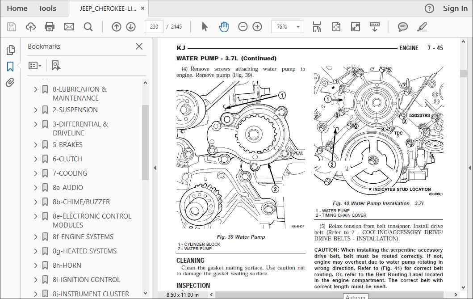Expand 8e-ELECTRONIC CONTROL MODULES bookmark
Screen dimensions: 473x299
point(36,216)
